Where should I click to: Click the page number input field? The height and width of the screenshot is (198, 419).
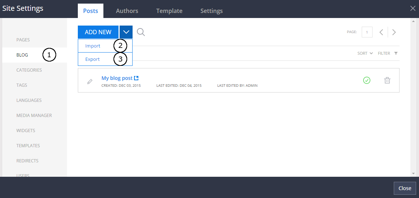[367, 32]
